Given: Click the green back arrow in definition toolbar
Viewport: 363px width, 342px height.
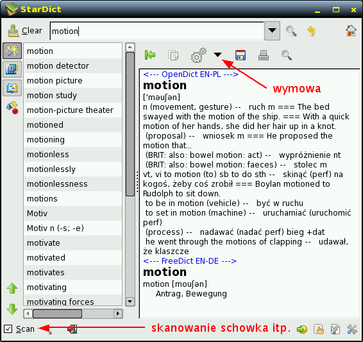Looking at the screenshot, I should coord(150,55).
